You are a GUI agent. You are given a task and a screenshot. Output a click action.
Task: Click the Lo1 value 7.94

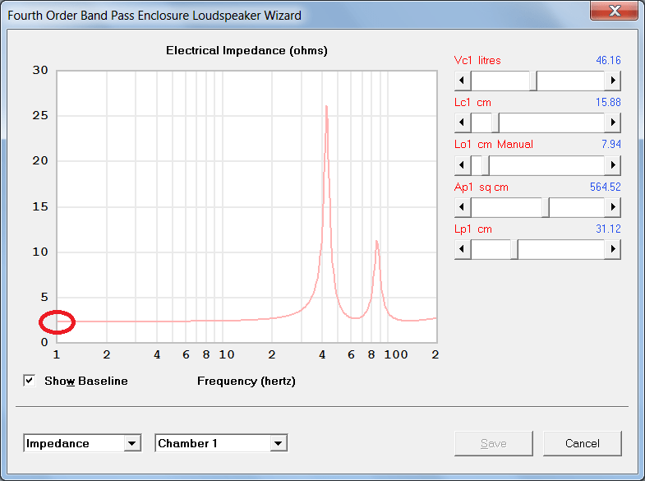[x=610, y=145]
